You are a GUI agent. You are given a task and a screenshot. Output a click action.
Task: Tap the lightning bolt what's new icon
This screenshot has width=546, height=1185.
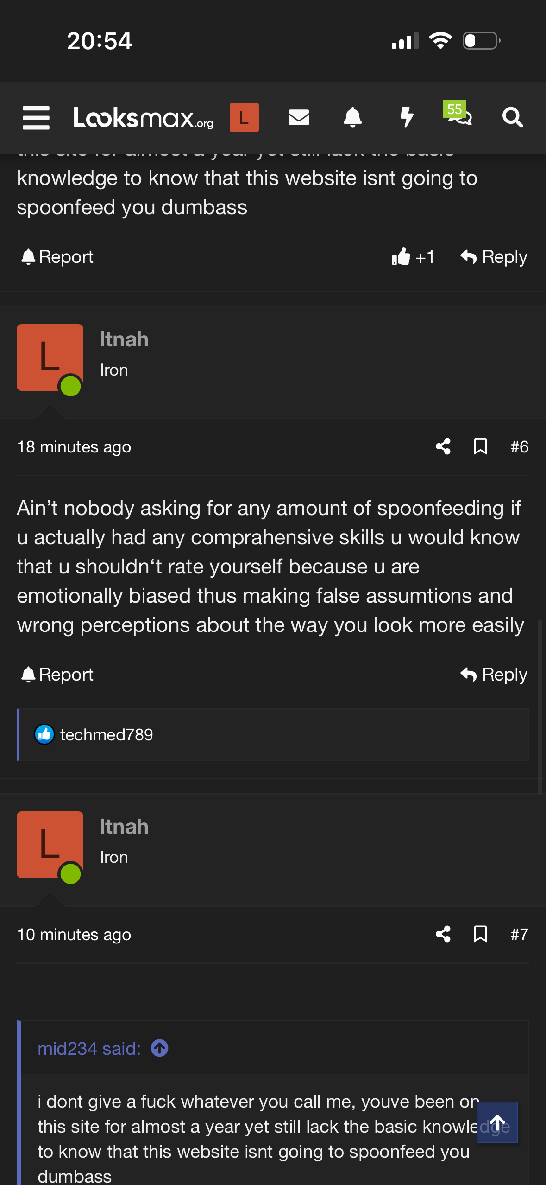407,118
